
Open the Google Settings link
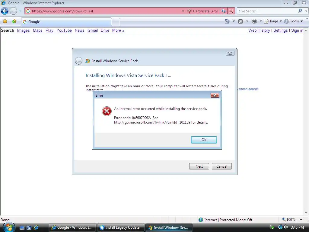(281, 31)
